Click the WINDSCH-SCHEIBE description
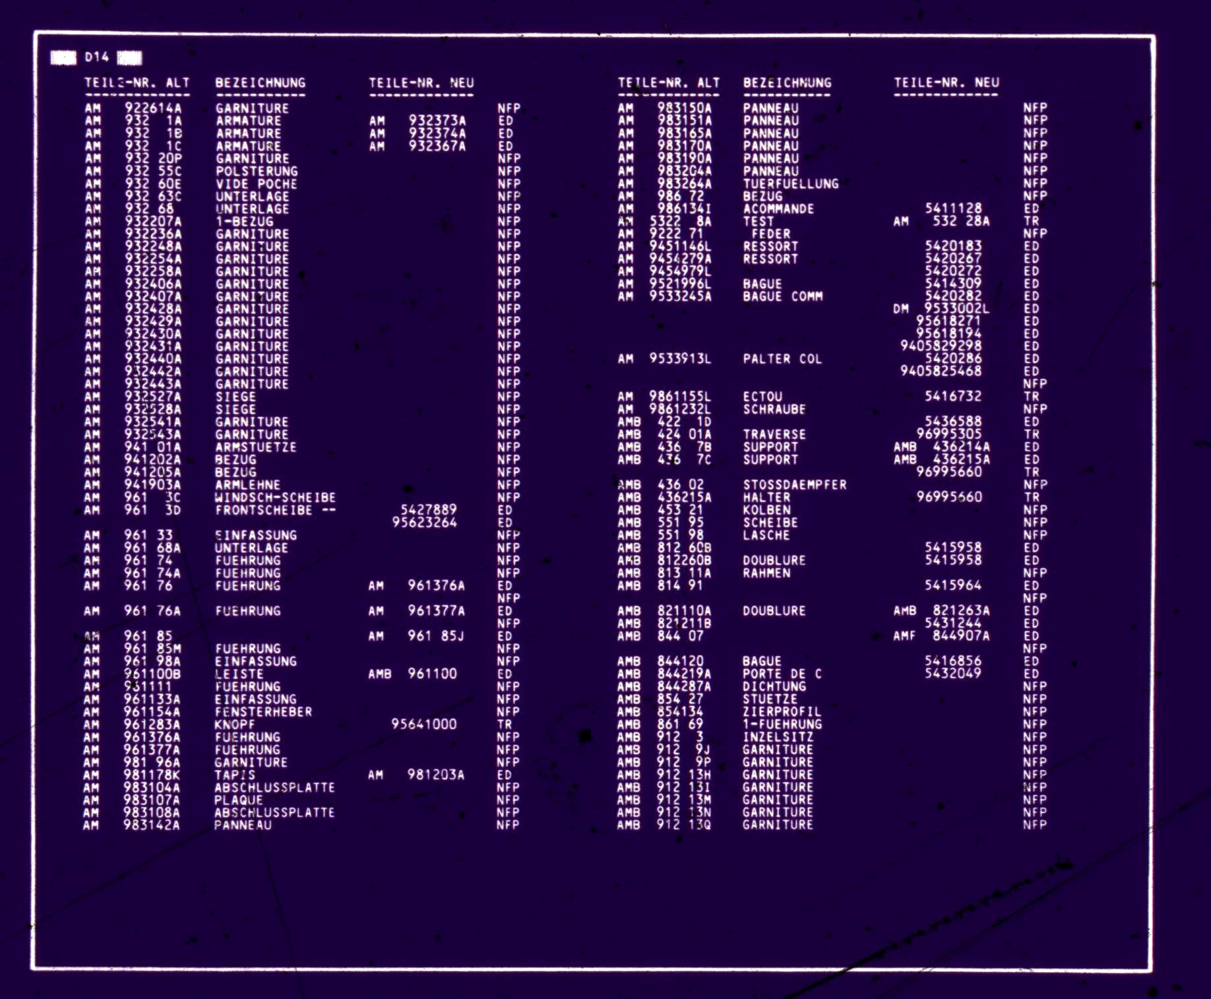 (x=276, y=497)
